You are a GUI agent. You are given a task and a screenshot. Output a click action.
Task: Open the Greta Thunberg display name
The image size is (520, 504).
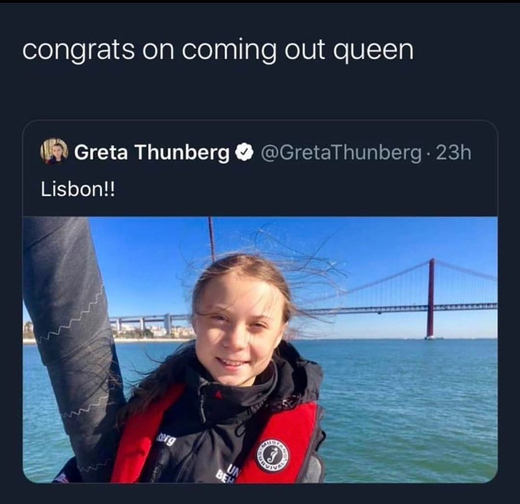pyautogui.click(x=151, y=152)
